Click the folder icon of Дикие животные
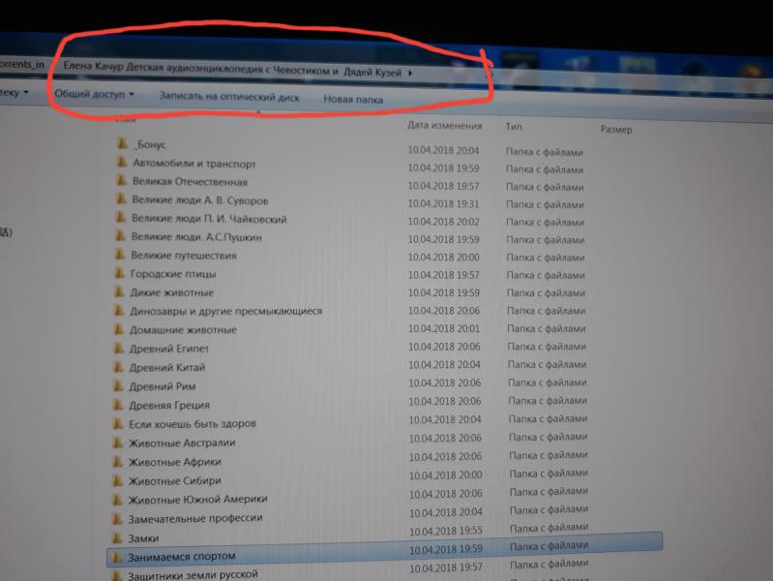Image resolution: width=773 pixels, height=581 pixels. (119, 291)
